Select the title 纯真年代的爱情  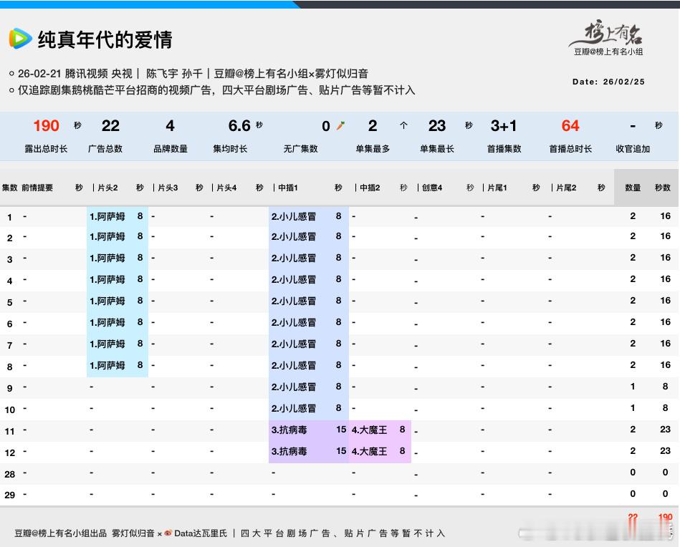[105, 39]
